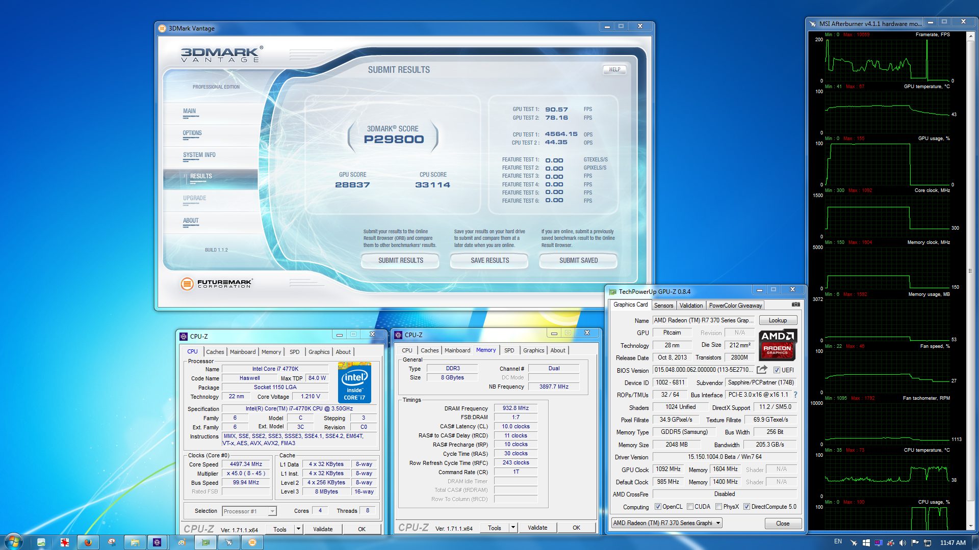
Task: Switch to Mainboard tab in left CPU-Z window
Action: (x=243, y=352)
